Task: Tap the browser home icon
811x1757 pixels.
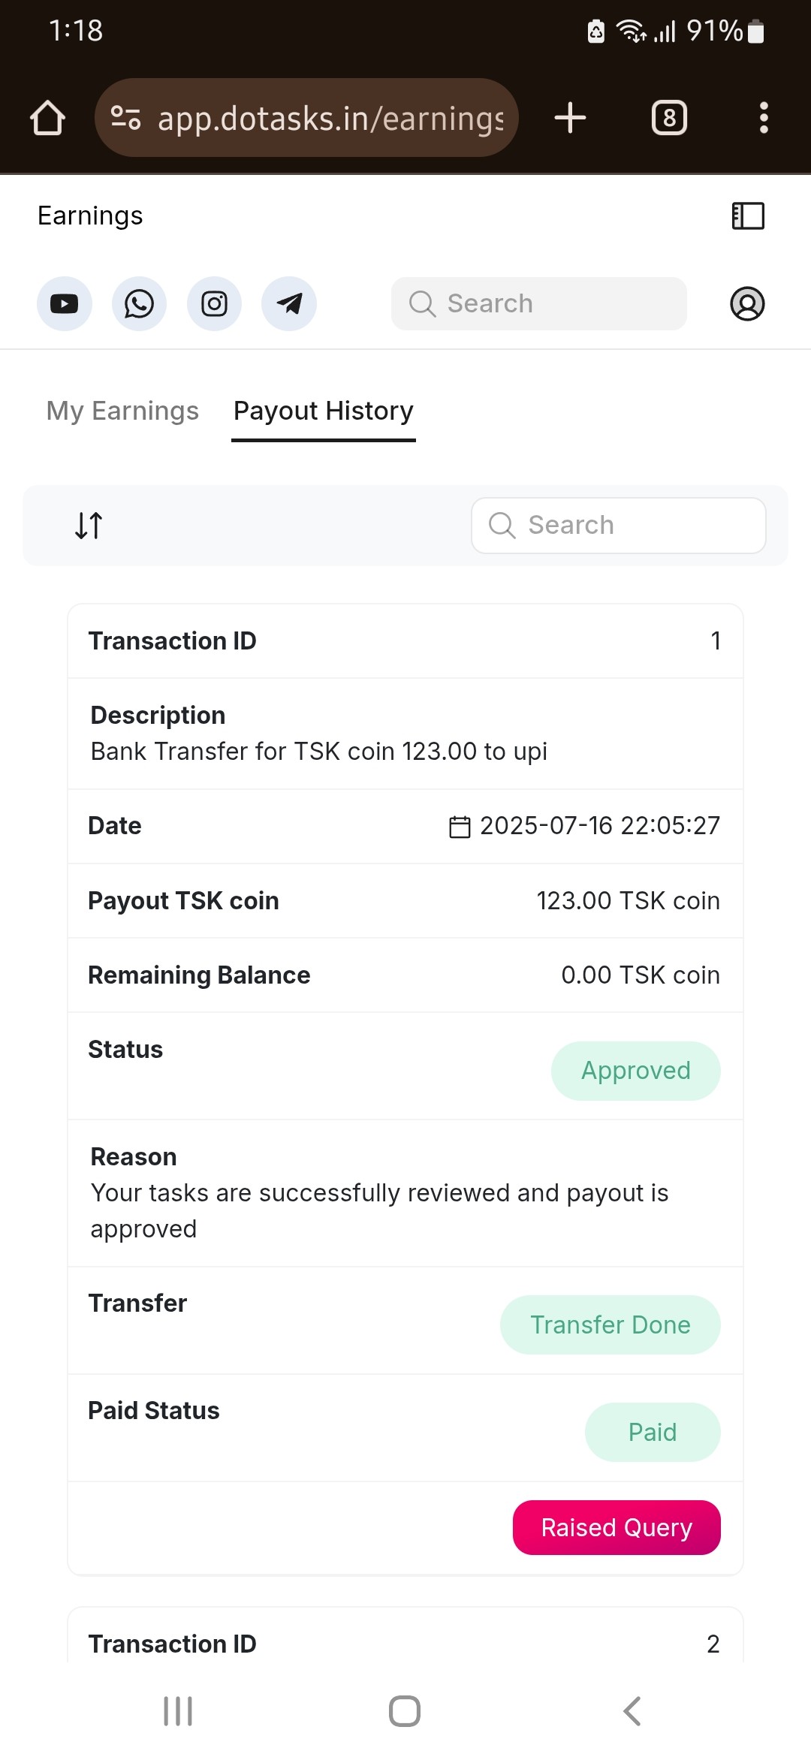Action: 47,118
